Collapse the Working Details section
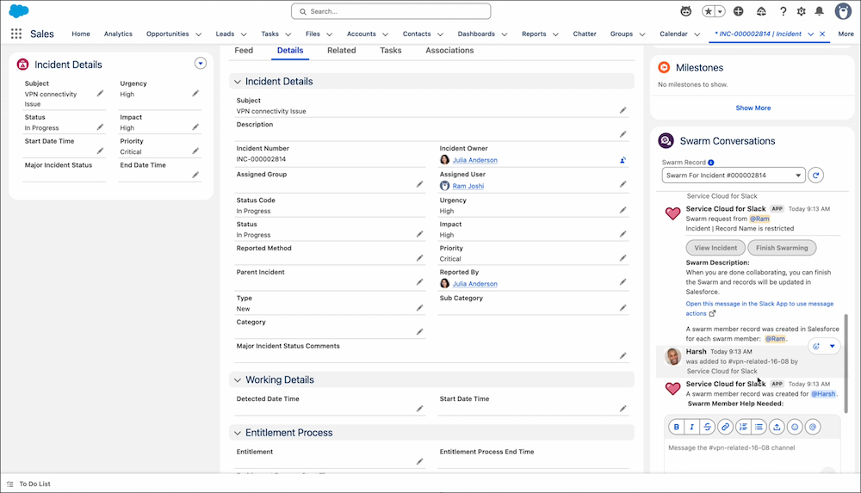The width and height of the screenshot is (861, 493). (238, 380)
